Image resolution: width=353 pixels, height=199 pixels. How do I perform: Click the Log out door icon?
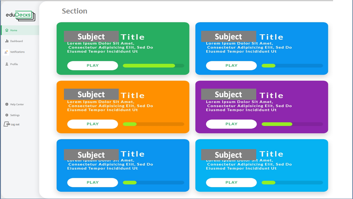[x=7, y=124]
